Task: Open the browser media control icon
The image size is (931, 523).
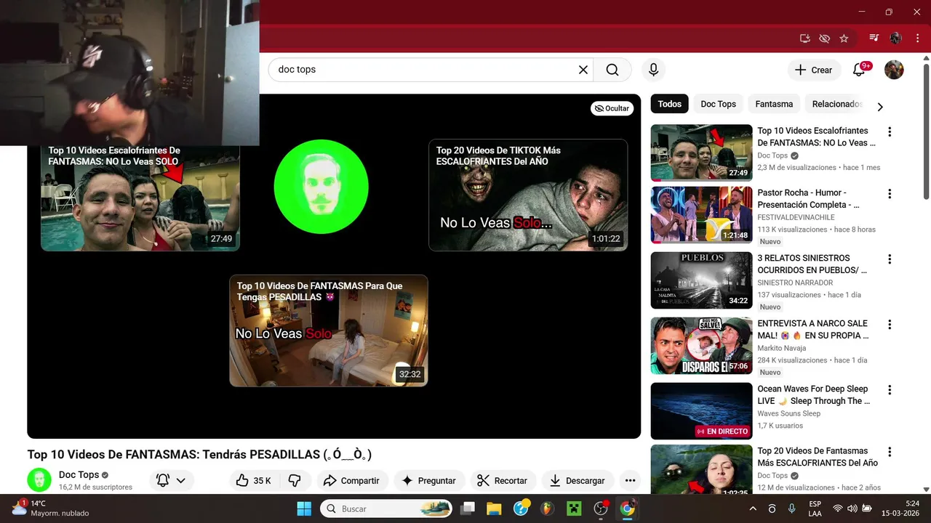Action: tap(874, 38)
